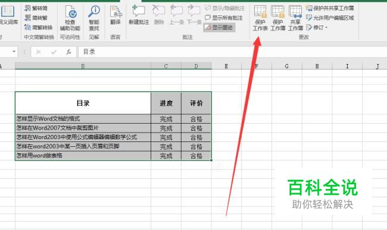This screenshot has width=387, height=230.
Task: Confirm entry with the checkmark formula button
Action: [x=54, y=52]
